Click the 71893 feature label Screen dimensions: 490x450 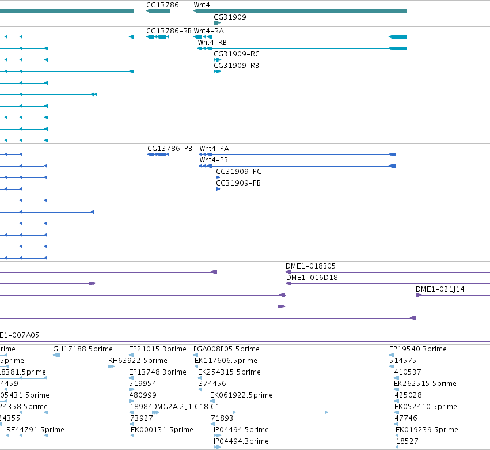click(222, 418)
